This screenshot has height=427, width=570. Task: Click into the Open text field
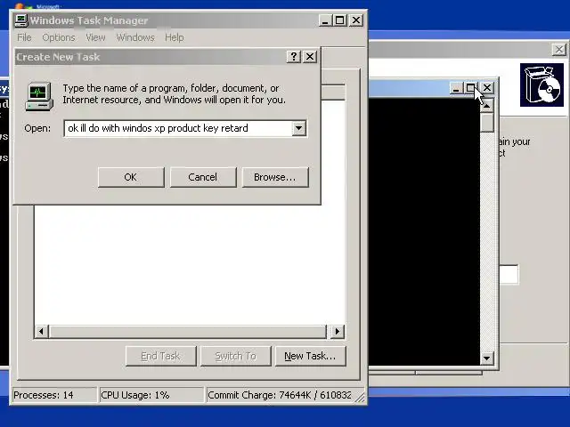tap(178, 128)
